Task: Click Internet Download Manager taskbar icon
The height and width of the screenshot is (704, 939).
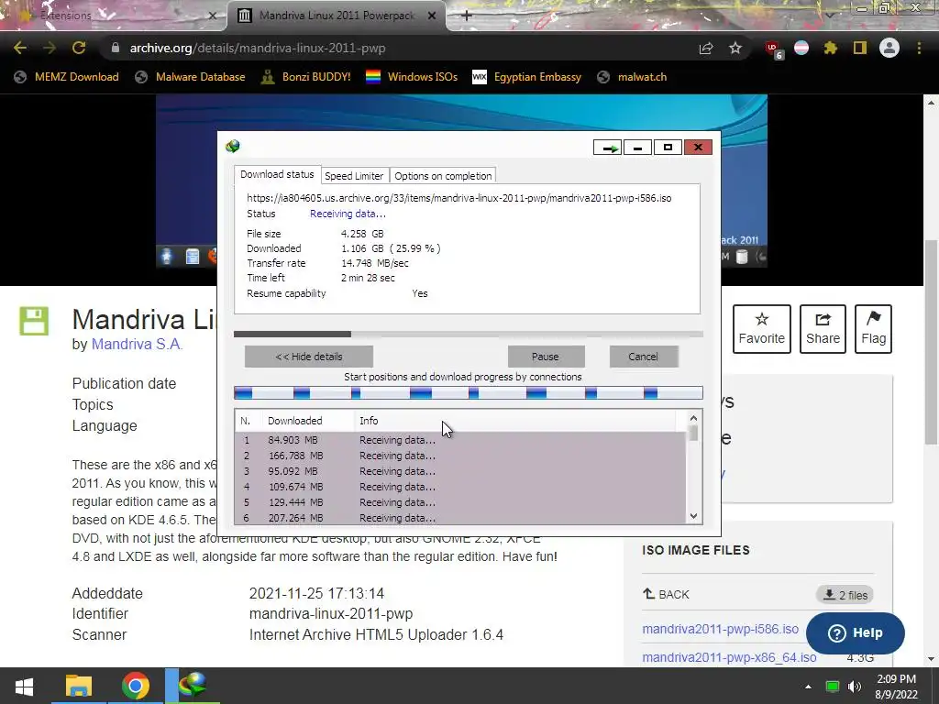Action: (x=193, y=686)
